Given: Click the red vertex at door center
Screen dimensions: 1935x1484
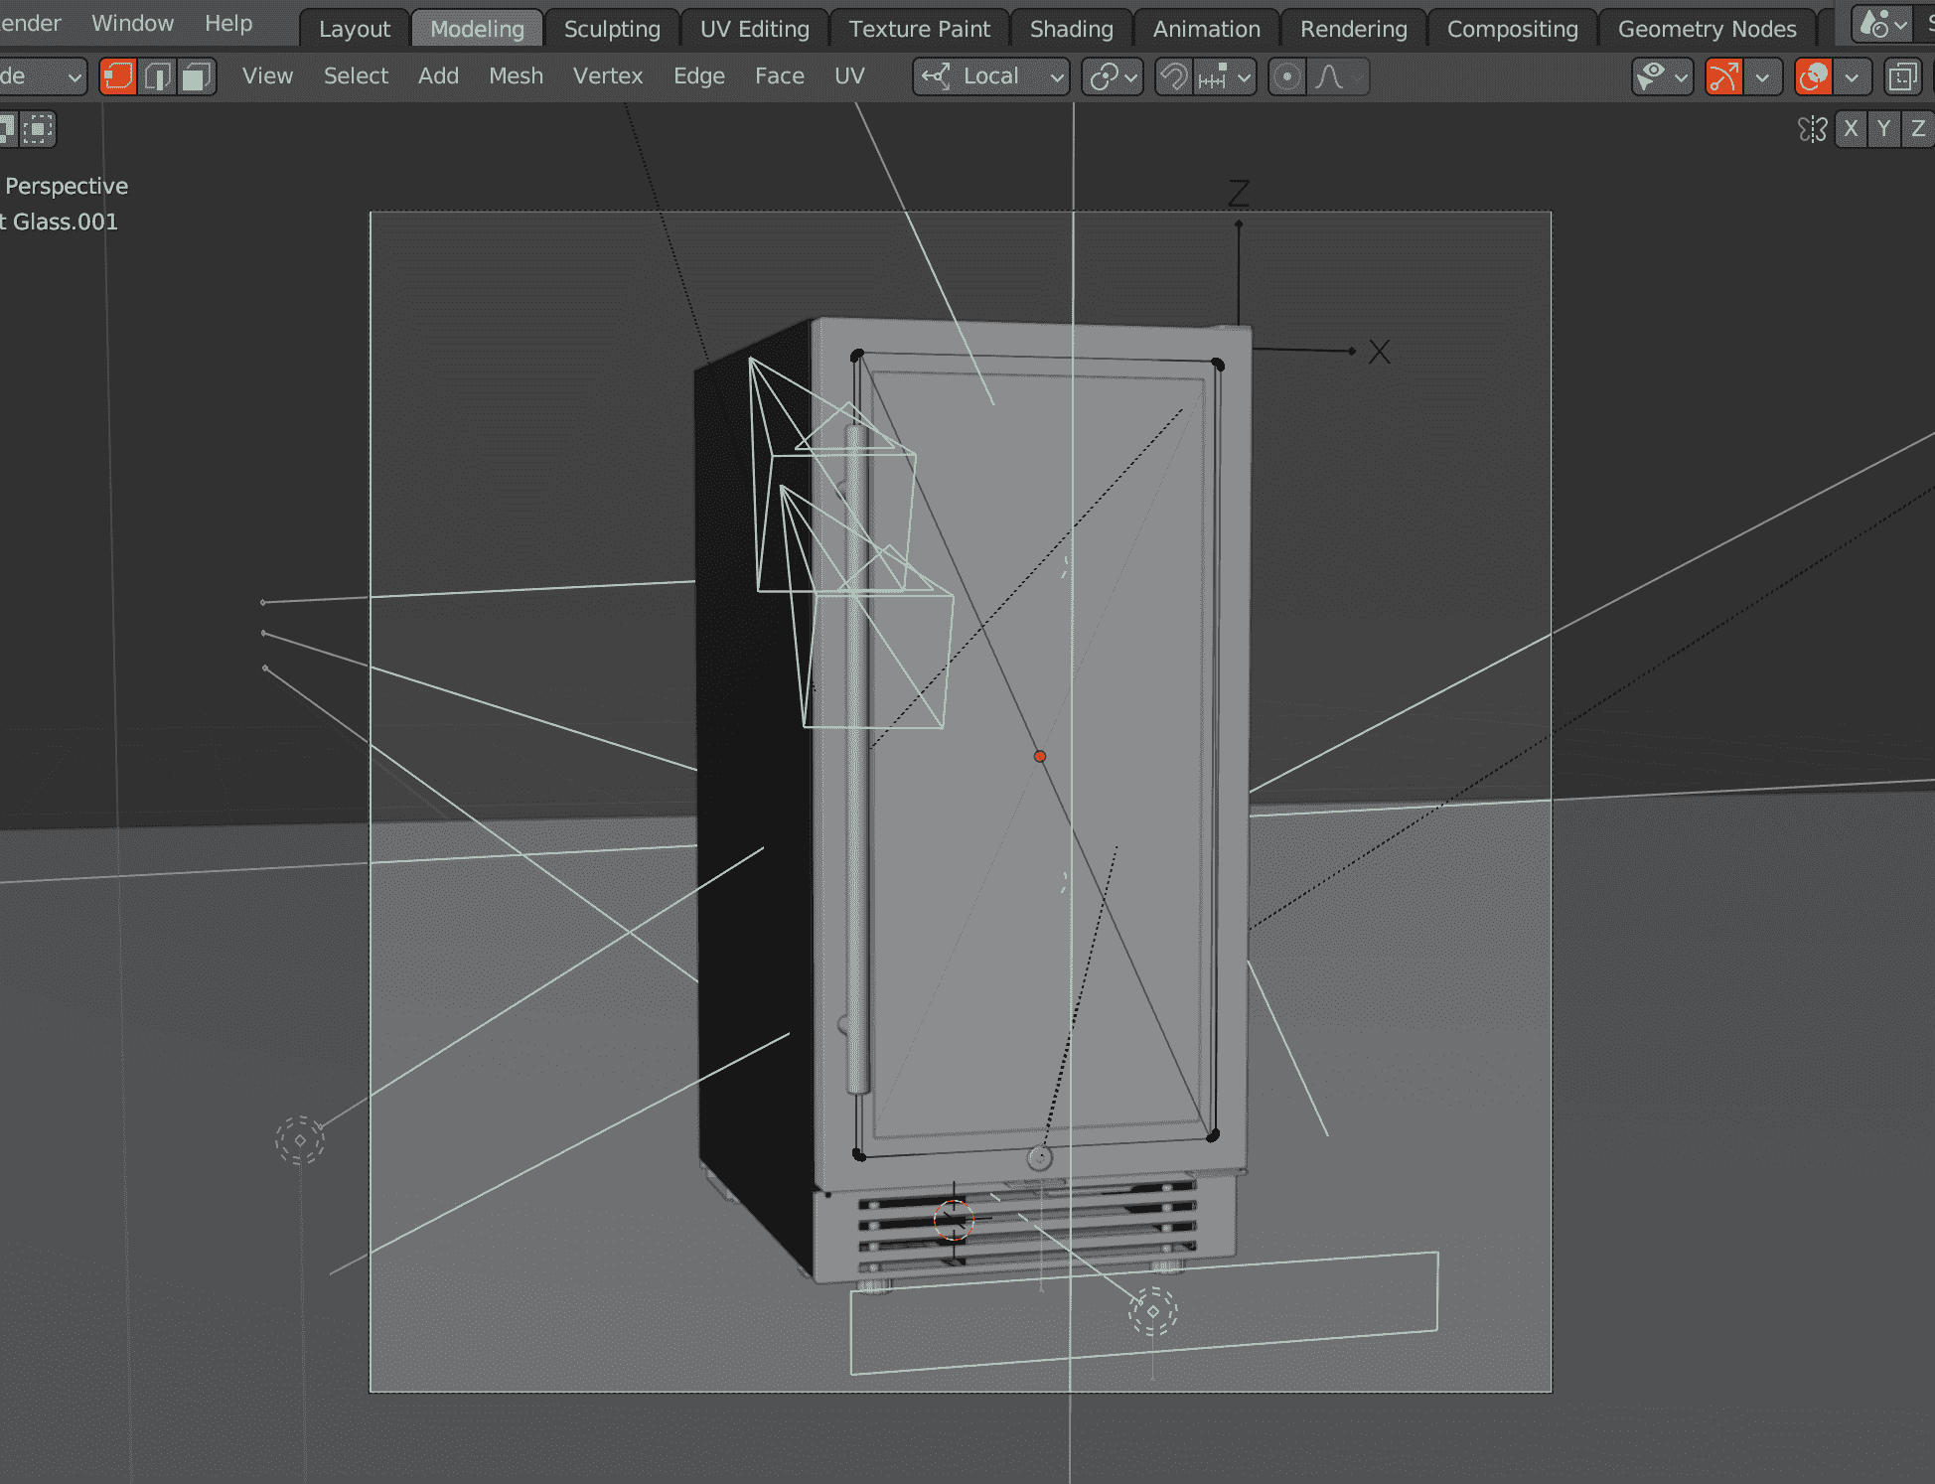Looking at the screenshot, I should point(1040,757).
